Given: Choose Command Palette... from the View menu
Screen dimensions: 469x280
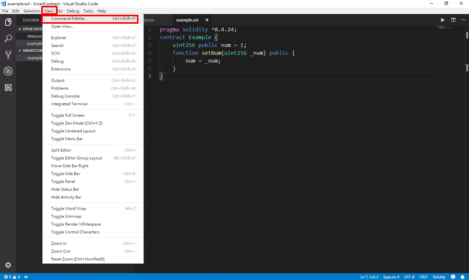Looking at the screenshot, I should (x=93, y=19).
